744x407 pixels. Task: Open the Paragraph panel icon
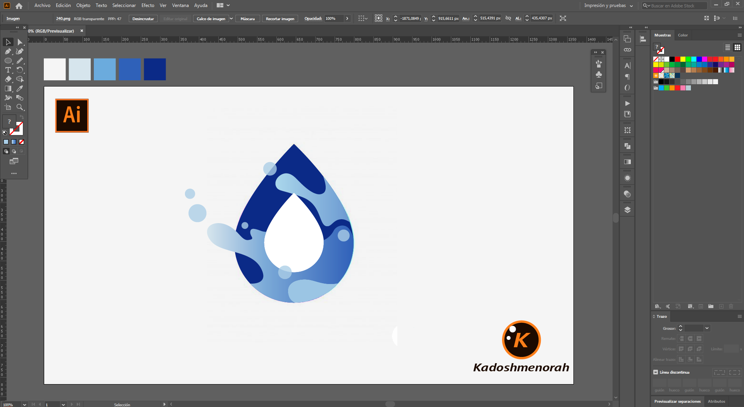click(627, 77)
